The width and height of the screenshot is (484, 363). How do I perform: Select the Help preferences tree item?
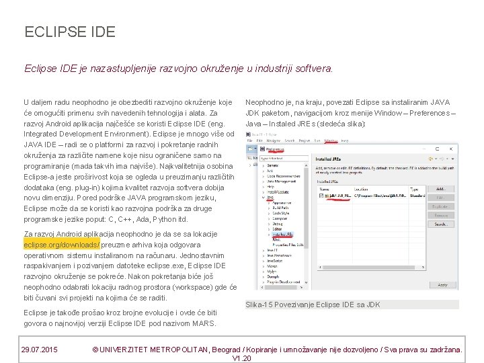(270, 187)
